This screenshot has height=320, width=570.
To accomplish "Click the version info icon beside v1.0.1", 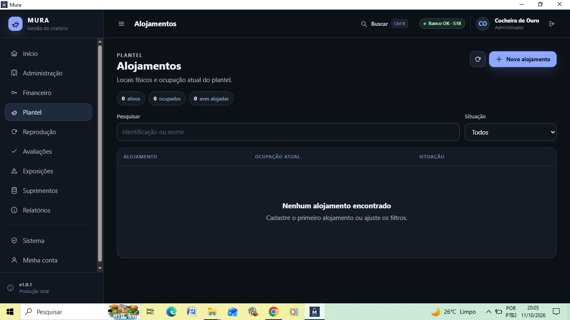I will tap(10, 288).
